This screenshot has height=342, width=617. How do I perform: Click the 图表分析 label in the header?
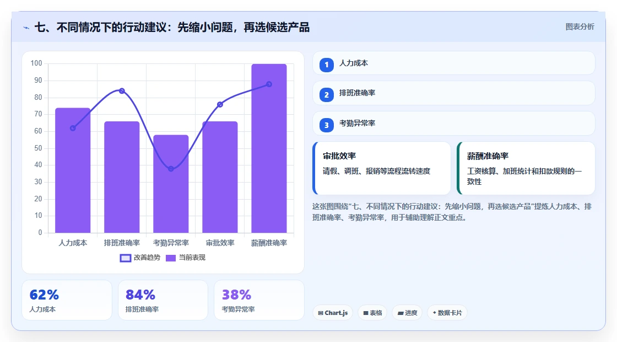[x=580, y=27]
